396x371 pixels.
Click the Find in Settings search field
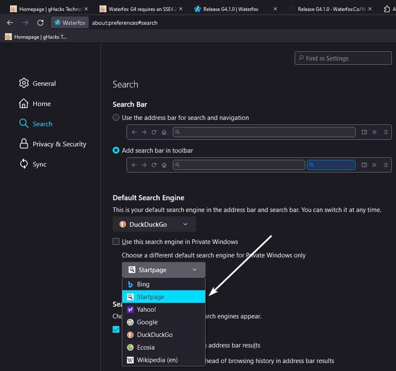pyautogui.click(x=343, y=58)
